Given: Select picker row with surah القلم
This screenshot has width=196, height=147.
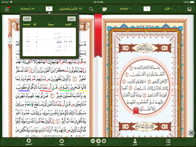Looking at the screenshot, I should (49, 47).
